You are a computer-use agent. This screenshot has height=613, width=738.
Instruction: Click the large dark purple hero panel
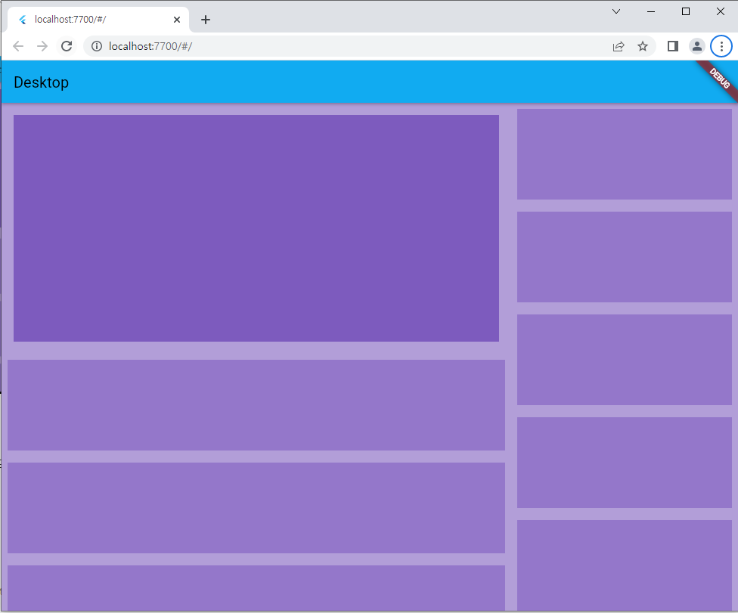coord(256,228)
